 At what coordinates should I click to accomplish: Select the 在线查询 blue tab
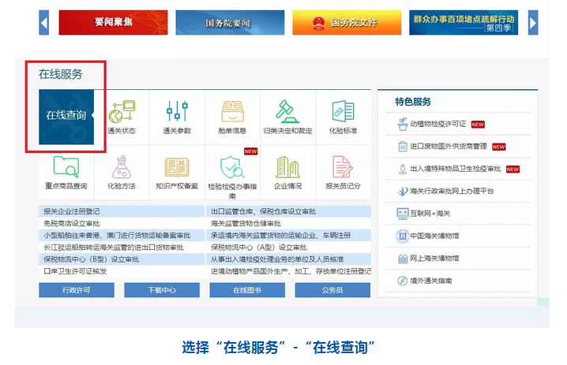(66, 116)
